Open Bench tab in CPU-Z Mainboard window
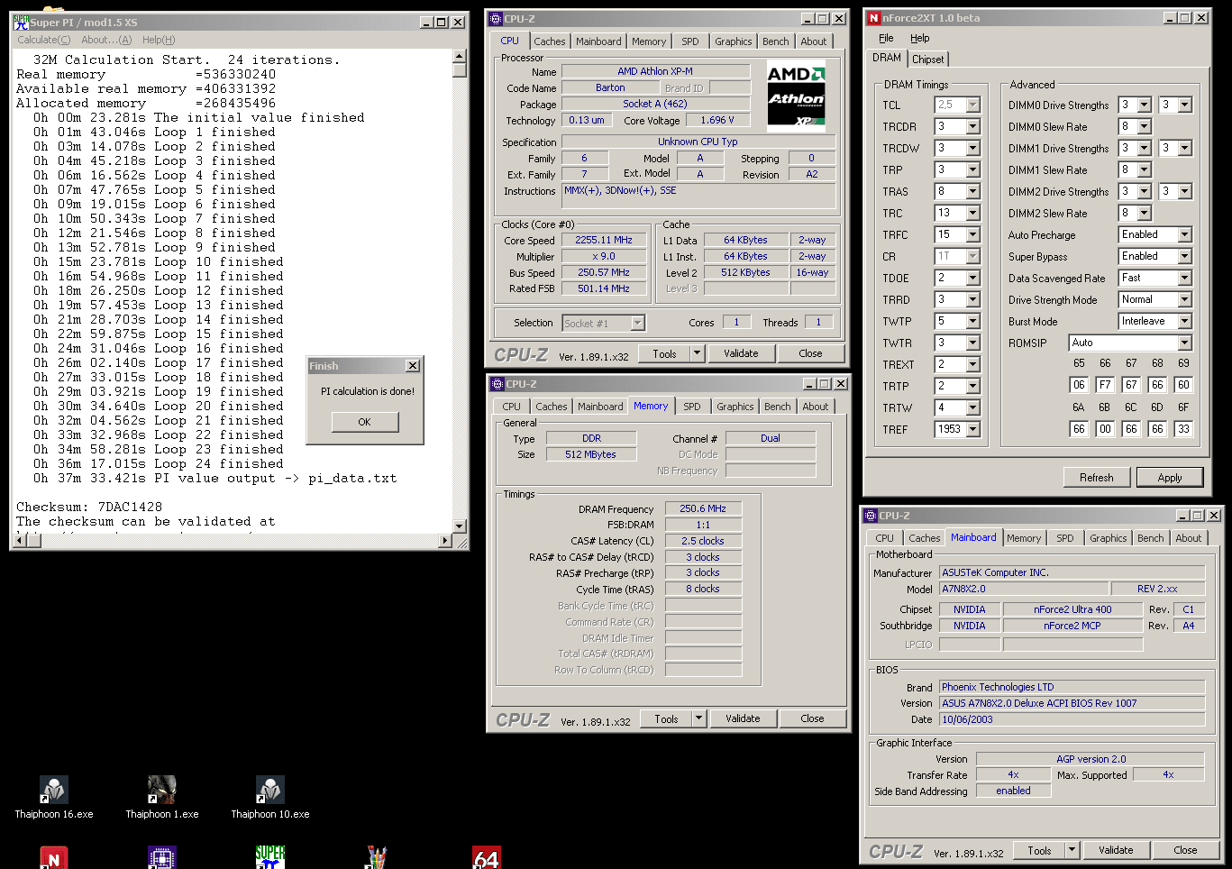The width and height of the screenshot is (1232, 869). click(1150, 538)
